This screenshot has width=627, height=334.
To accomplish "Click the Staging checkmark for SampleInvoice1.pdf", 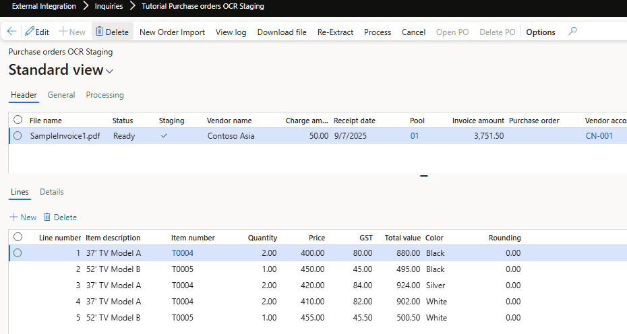I will pyautogui.click(x=162, y=135).
